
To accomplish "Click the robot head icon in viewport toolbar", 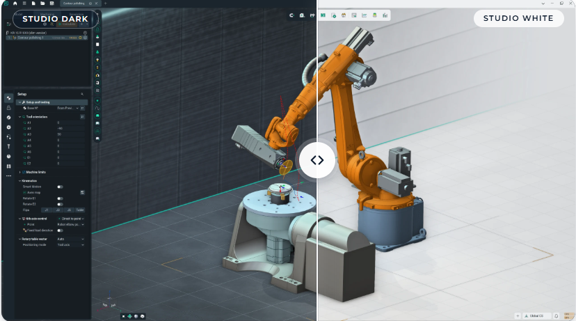I will click(344, 15).
